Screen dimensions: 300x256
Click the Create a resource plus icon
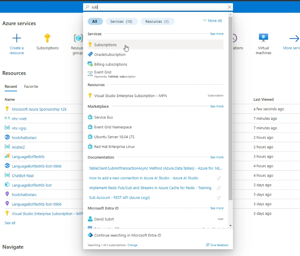click(x=17, y=38)
